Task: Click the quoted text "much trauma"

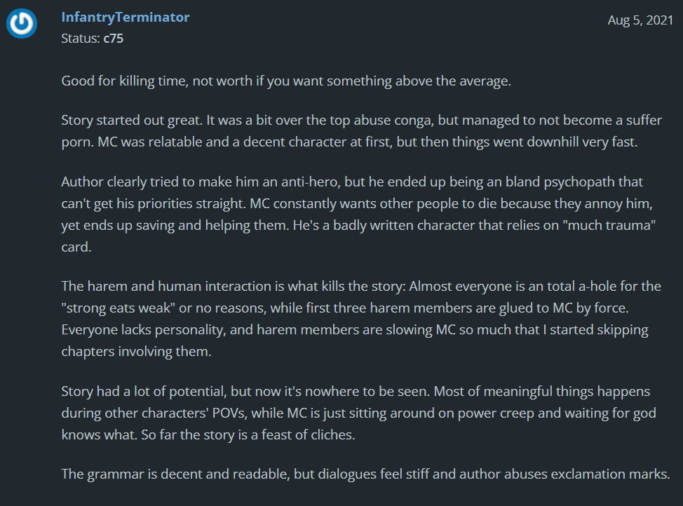Action: (x=617, y=227)
